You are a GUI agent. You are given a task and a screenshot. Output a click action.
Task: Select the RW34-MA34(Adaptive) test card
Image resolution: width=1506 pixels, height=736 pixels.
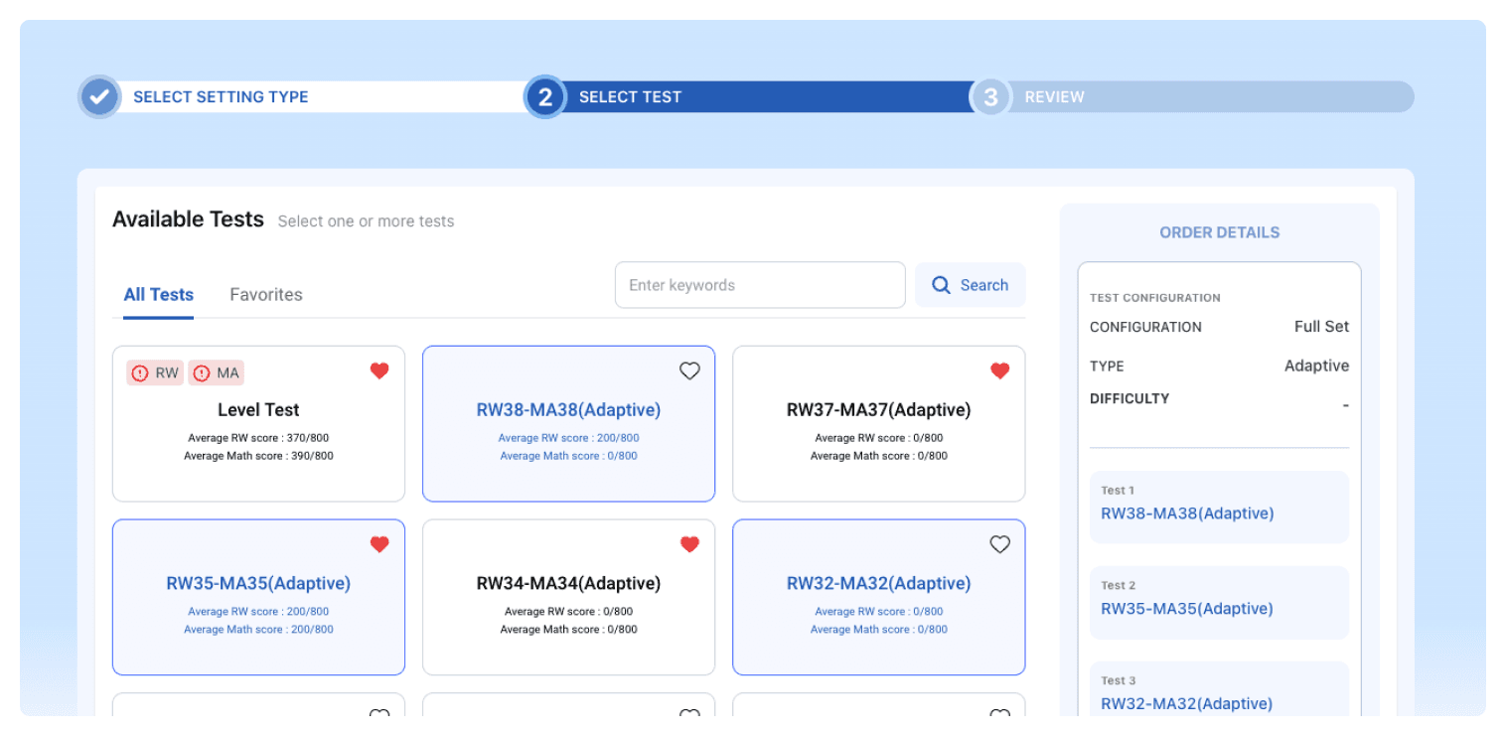tap(568, 597)
